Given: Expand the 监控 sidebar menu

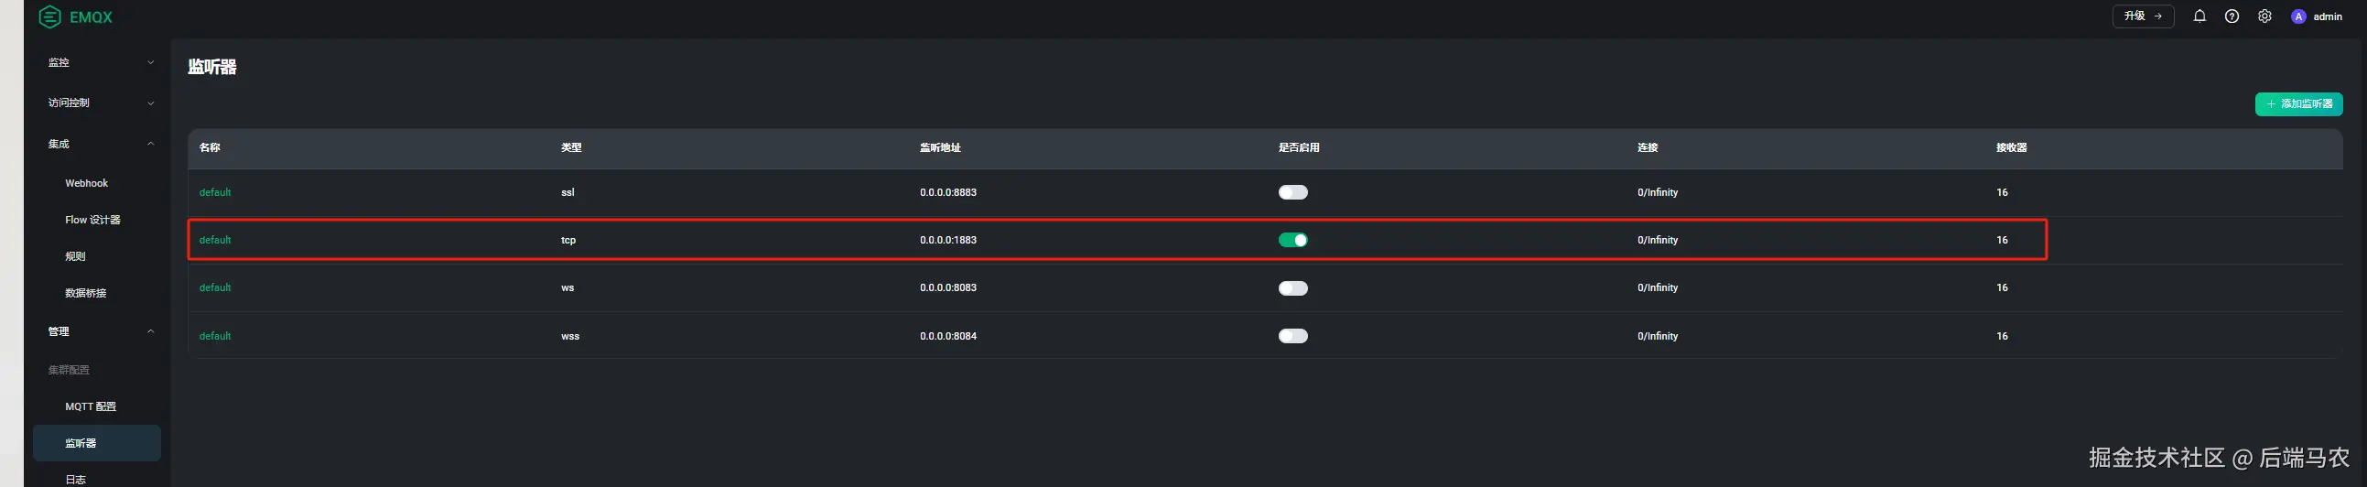Looking at the screenshot, I should tap(100, 62).
